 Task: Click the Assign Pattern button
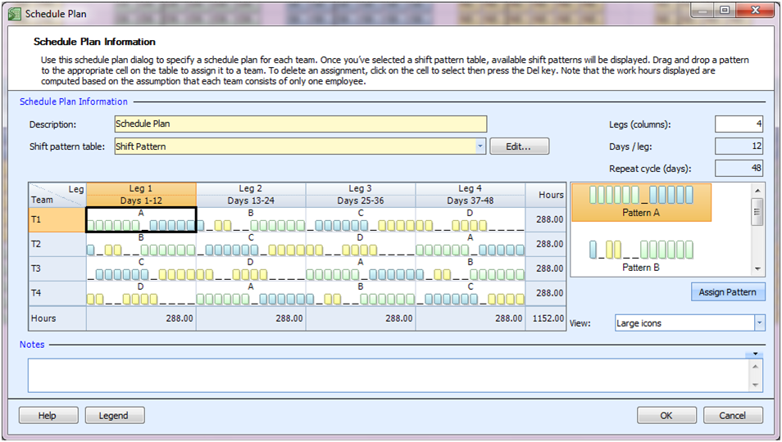coord(727,292)
